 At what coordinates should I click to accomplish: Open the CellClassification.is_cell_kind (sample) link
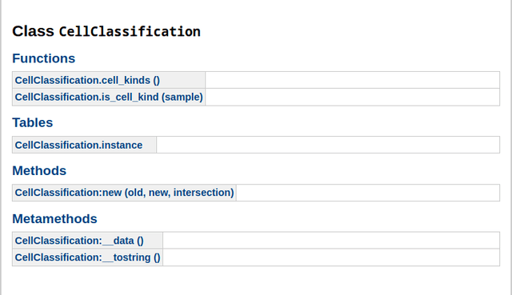[109, 98]
